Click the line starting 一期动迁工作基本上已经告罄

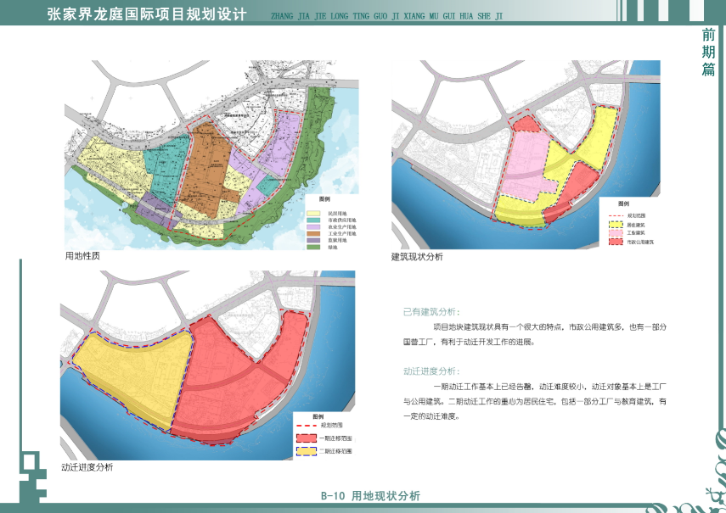click(550, 387)
